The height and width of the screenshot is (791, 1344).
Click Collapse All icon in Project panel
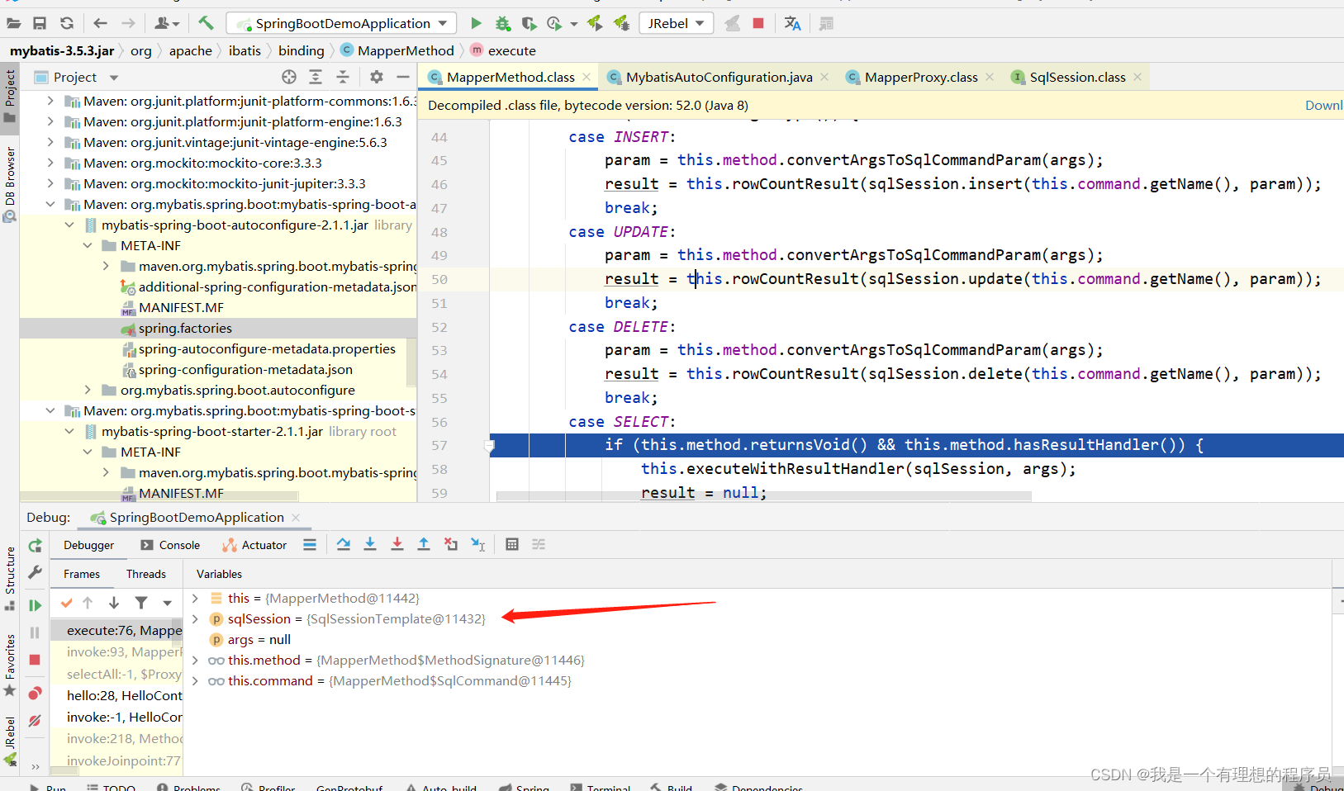pyautogui.click(x=343, y=77)
